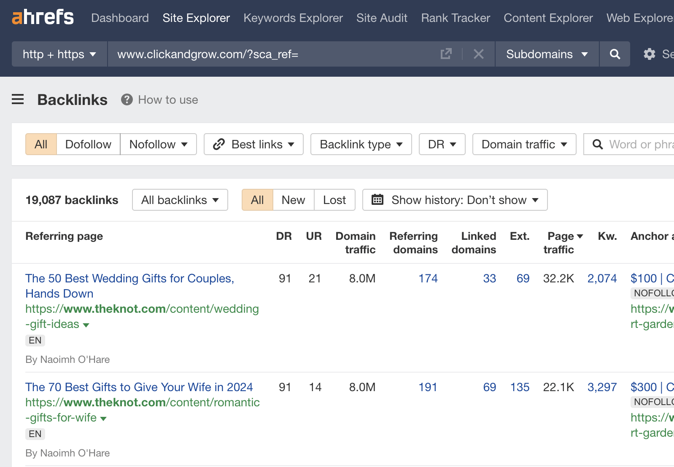The height and width of the screenshot is (467, 674).
Task: Click calendar icon in Show history
Action: pyautogui.click(x=377, y=200)
